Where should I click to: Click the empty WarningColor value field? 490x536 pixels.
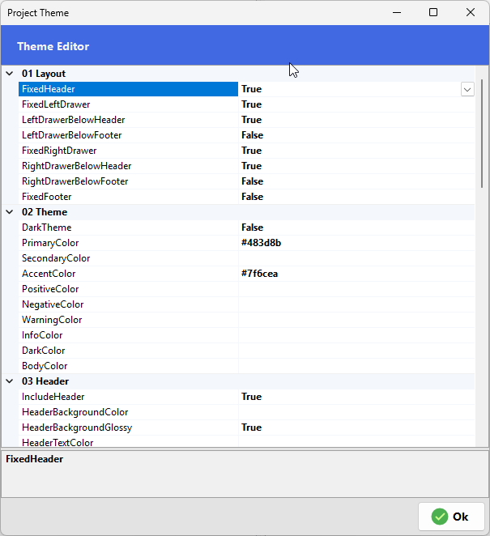click(356, 320)
